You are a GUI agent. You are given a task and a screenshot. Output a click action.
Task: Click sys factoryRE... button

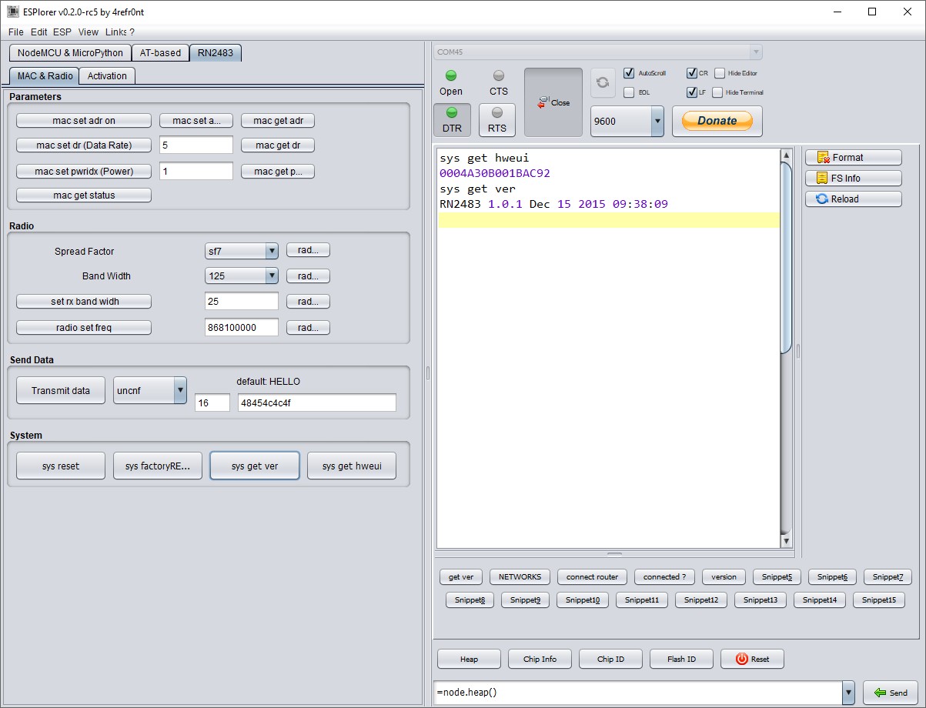coord(158,466)
